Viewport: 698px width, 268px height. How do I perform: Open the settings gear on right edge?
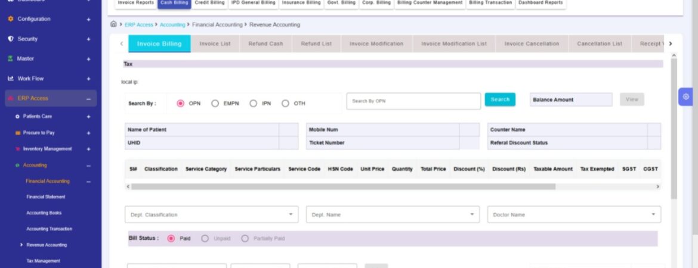point(685,96)
